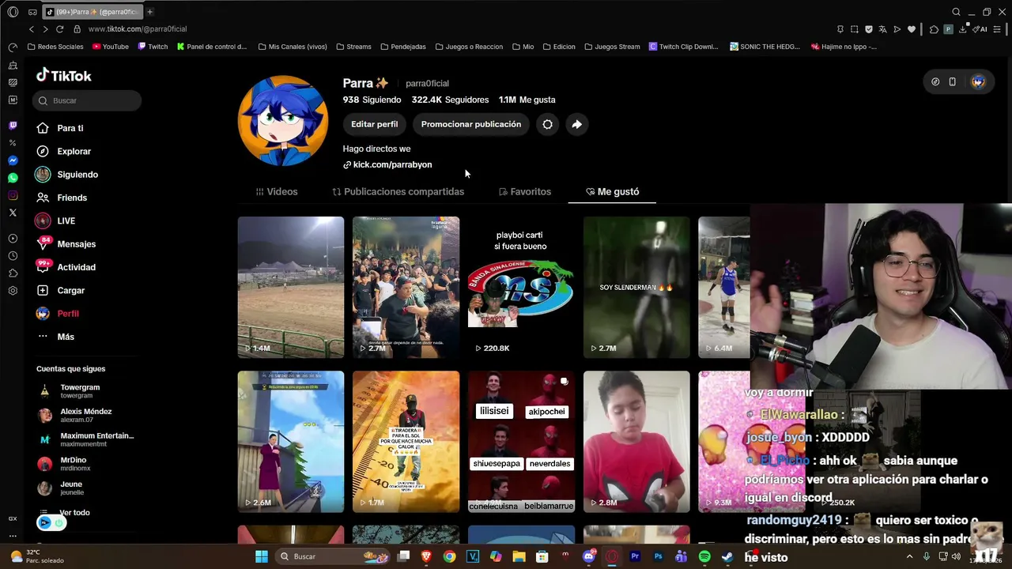Click the TikTok Buscar search field
The width and height of the screenshot is (1012, 569).
coord(87,100)
